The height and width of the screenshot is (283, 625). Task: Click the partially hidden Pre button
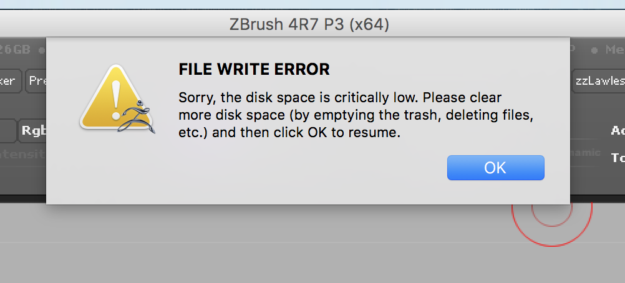point(36,81)
